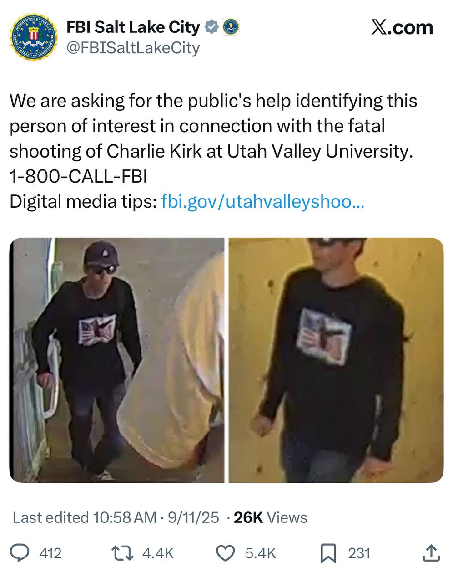This screenshot has height=583, width=453.
Task: Click the FBI Salt Lake City display name
Action: pos(133,27)
